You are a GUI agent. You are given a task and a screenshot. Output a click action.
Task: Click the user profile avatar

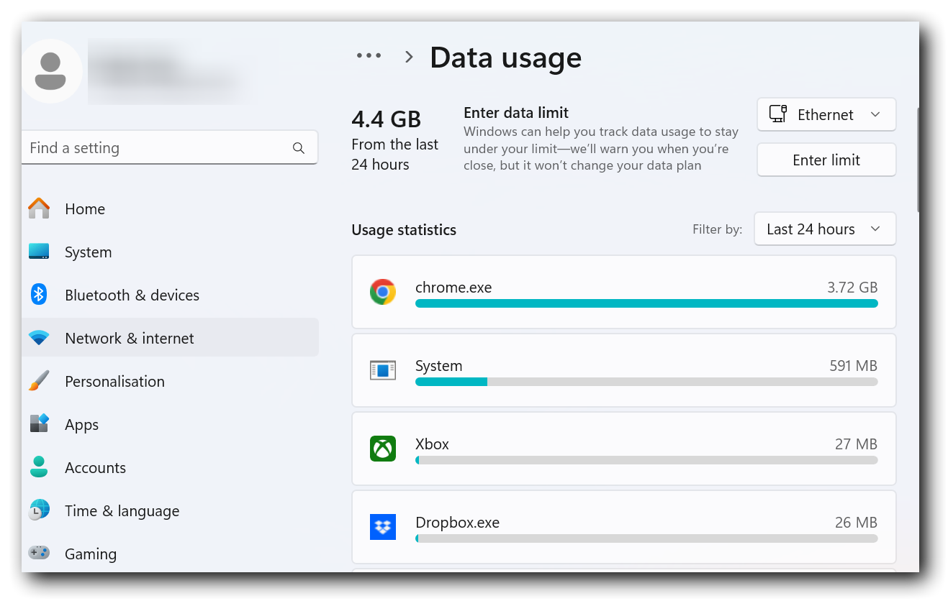pos(50,71)
